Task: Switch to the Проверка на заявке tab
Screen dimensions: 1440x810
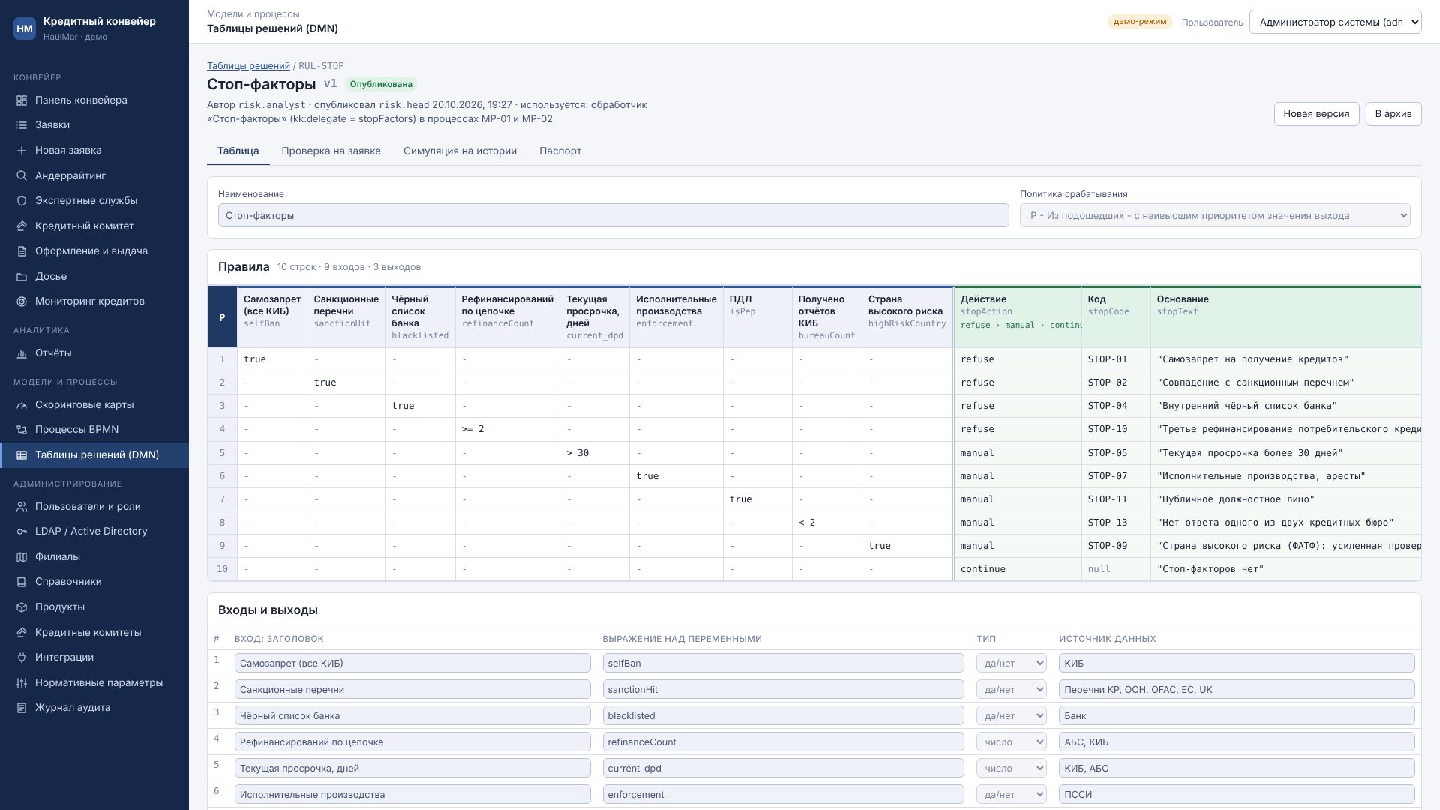Action: pos(331,151)
